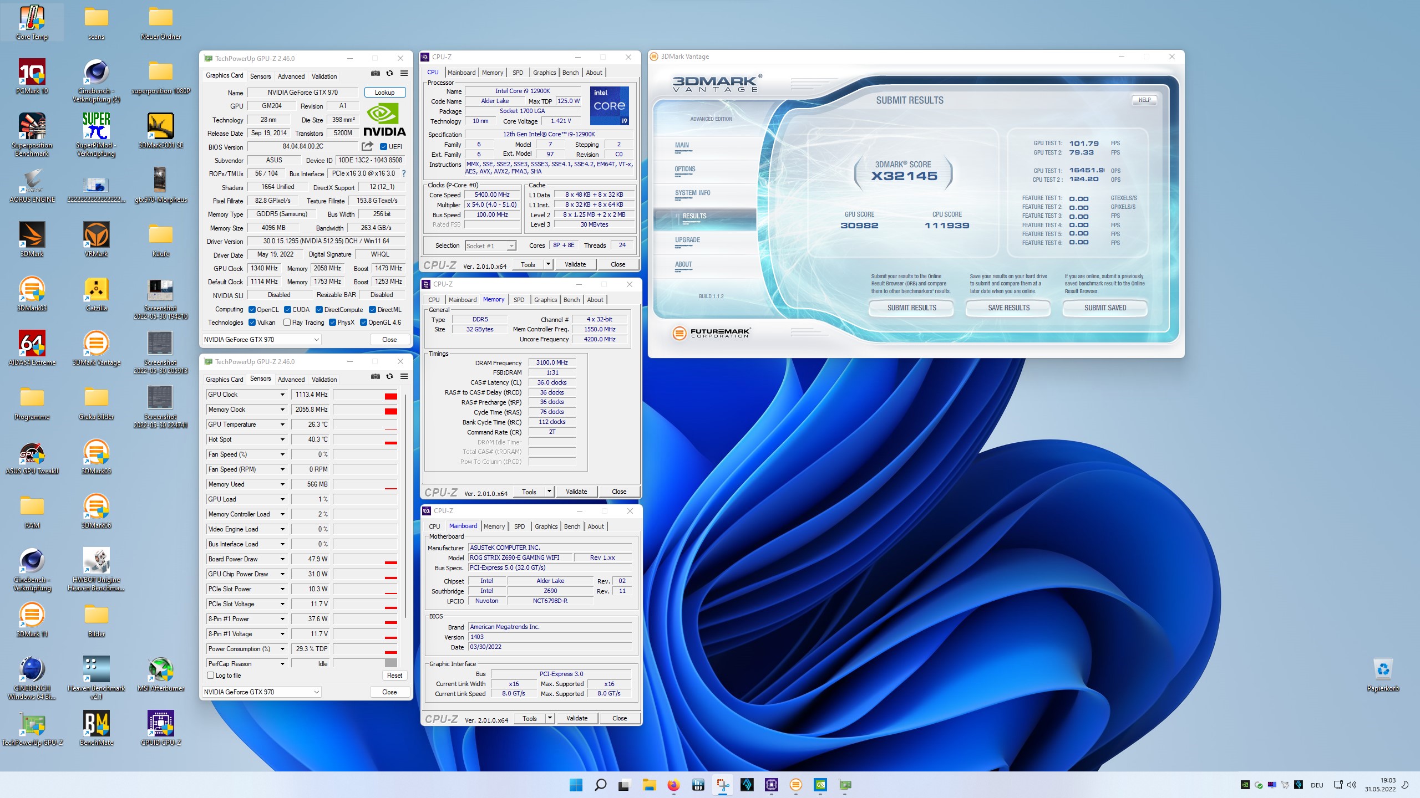1420x798 pixels.
Task: Click SUBMIT SAVED button in 3DMark Vantage
Action: tap(1105, 308)
